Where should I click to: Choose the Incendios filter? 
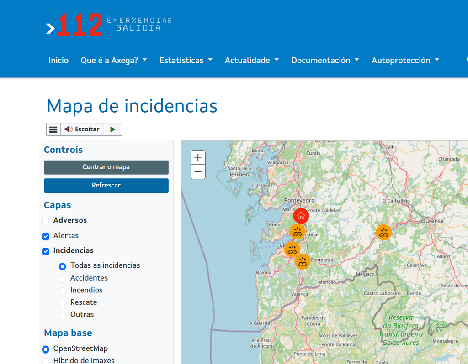(x=62, y=291)
